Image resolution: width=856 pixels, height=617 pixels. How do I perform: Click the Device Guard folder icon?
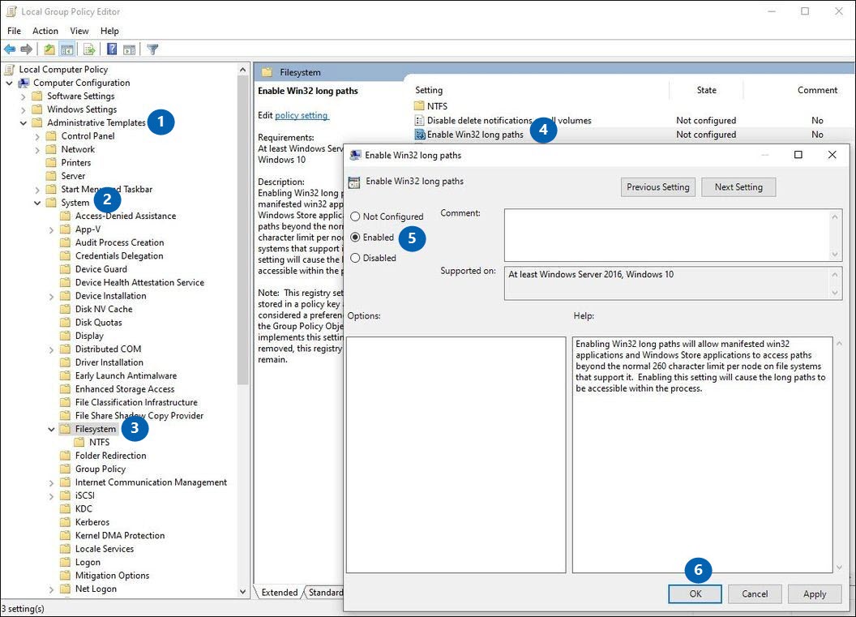pyautogui.click(x=66, y=269)
